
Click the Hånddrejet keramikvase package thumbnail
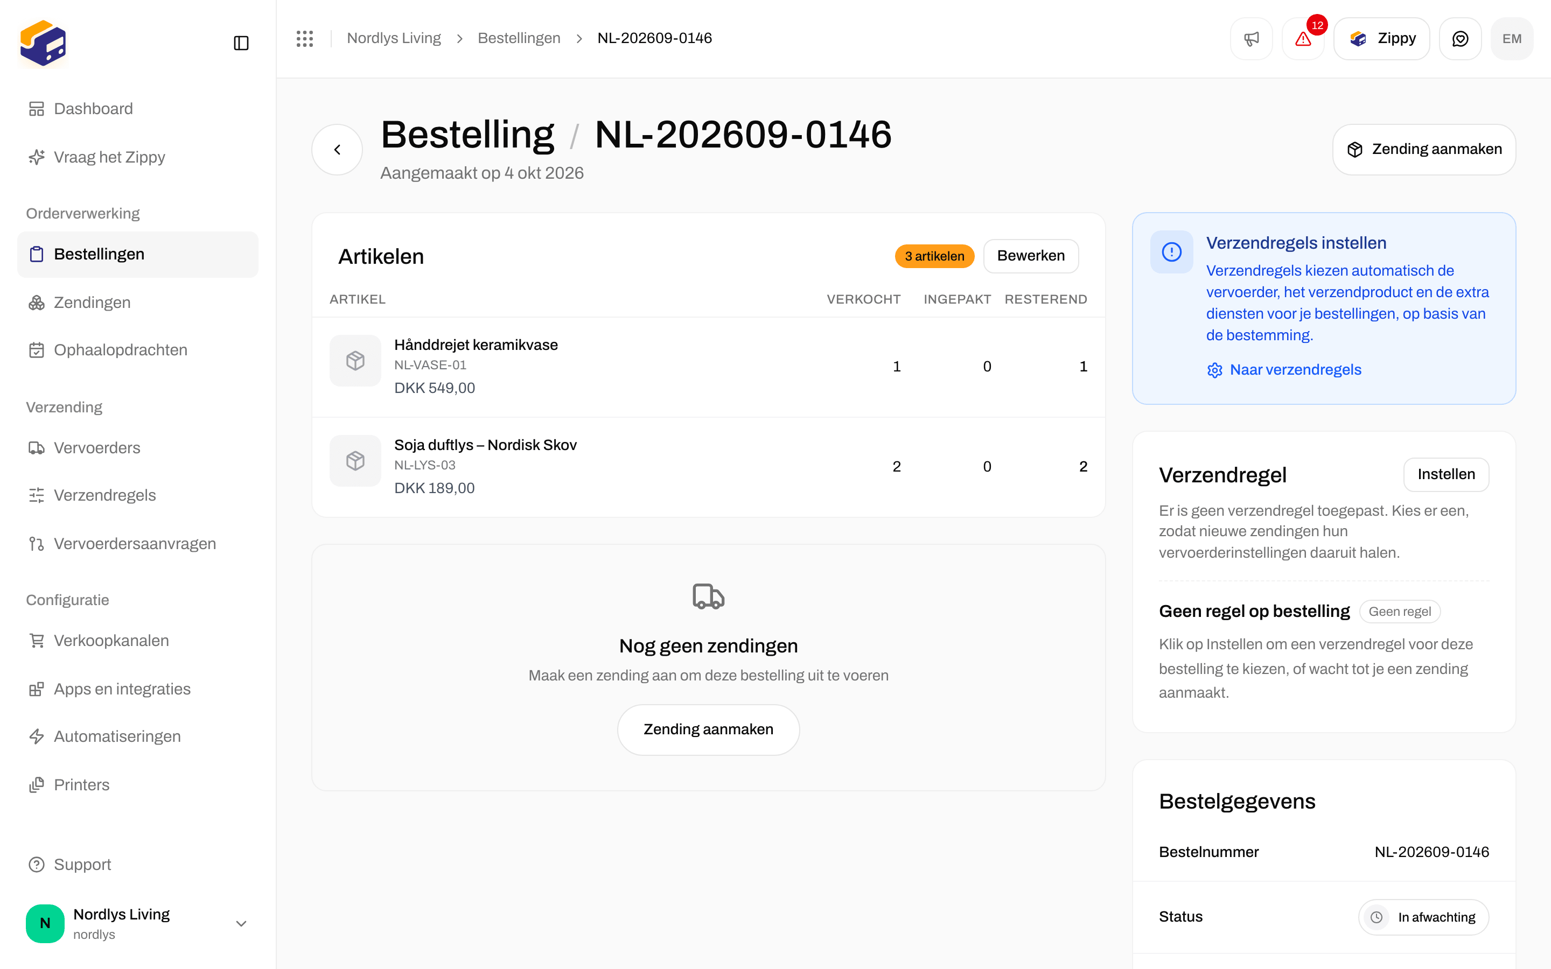(x=355, y=361)
